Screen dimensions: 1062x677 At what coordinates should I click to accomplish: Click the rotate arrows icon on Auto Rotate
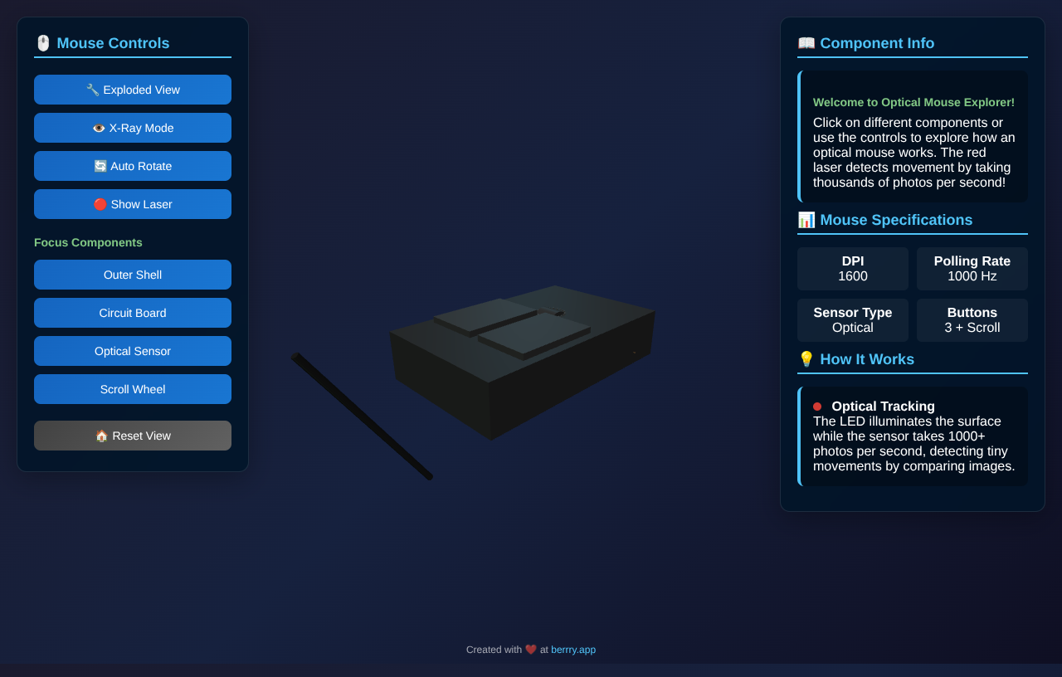100,166
